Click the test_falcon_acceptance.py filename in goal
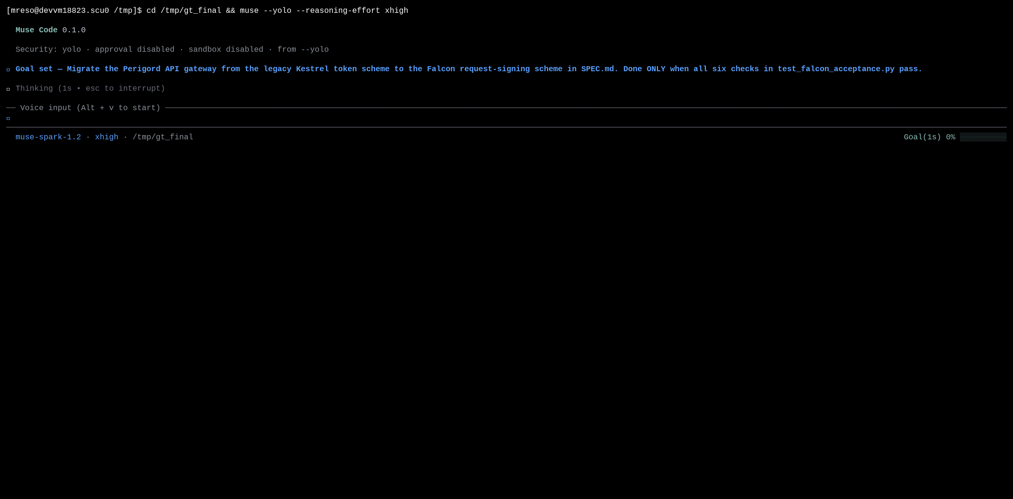This screenshot has height=499, width=1013. [836, 69]
